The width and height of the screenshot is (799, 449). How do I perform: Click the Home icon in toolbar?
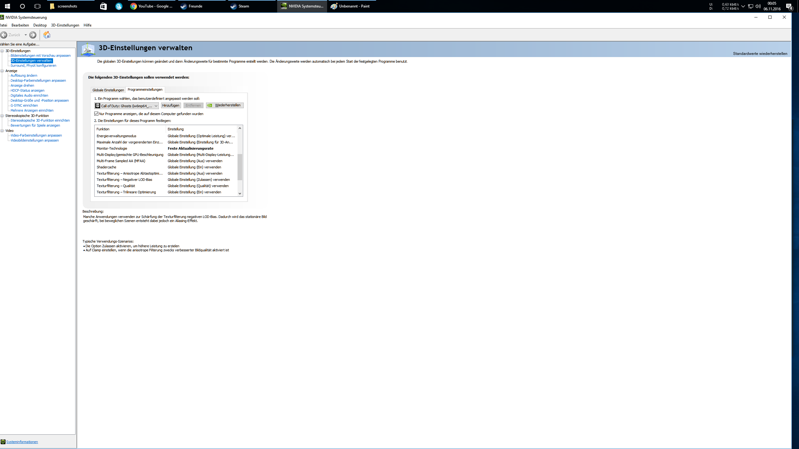point(47,35)
